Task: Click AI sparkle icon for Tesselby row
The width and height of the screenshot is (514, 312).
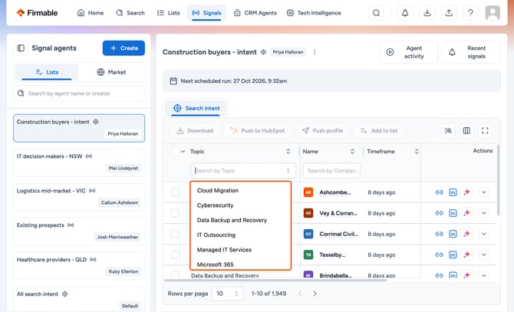Action: tap(466, 255)
